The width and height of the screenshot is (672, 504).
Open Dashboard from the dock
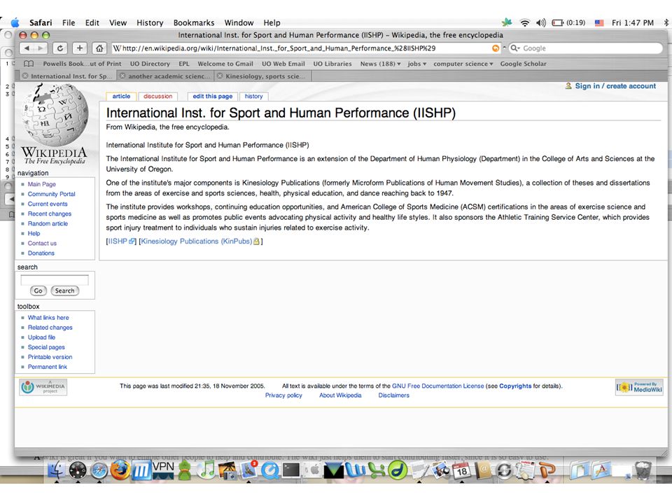tap(78, 470)
